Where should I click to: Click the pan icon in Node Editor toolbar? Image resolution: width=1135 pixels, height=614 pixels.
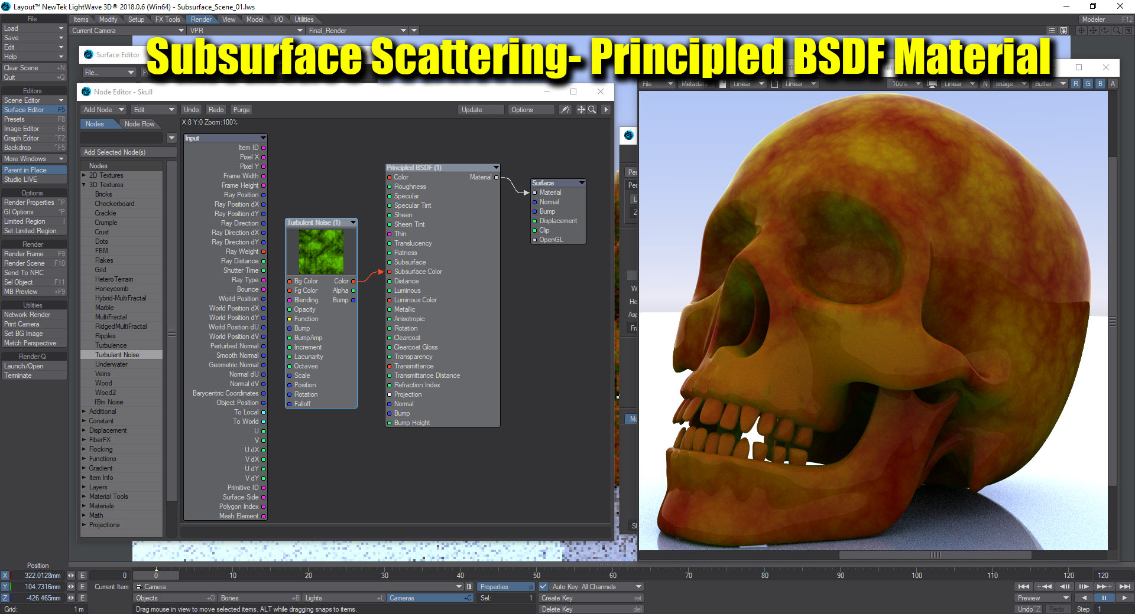tap(581, 110)
